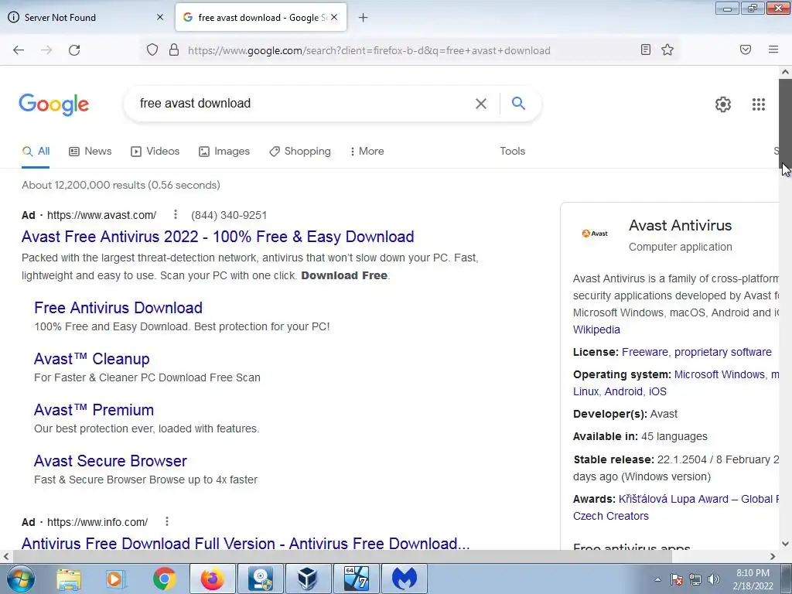Reload the page with the refresh icon

[74, 50]
